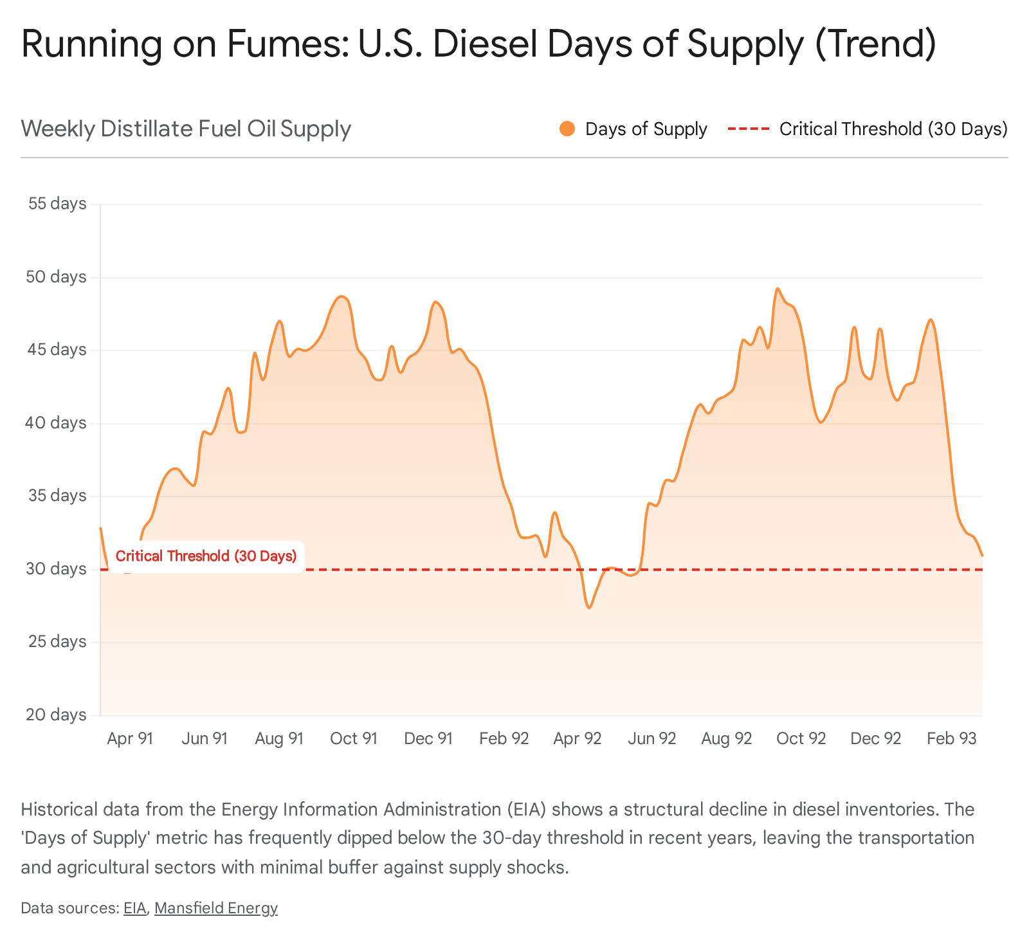The image size is (1029, 939).
Task: Click the Oct 91 x-axis label
Action: point(353,738)
